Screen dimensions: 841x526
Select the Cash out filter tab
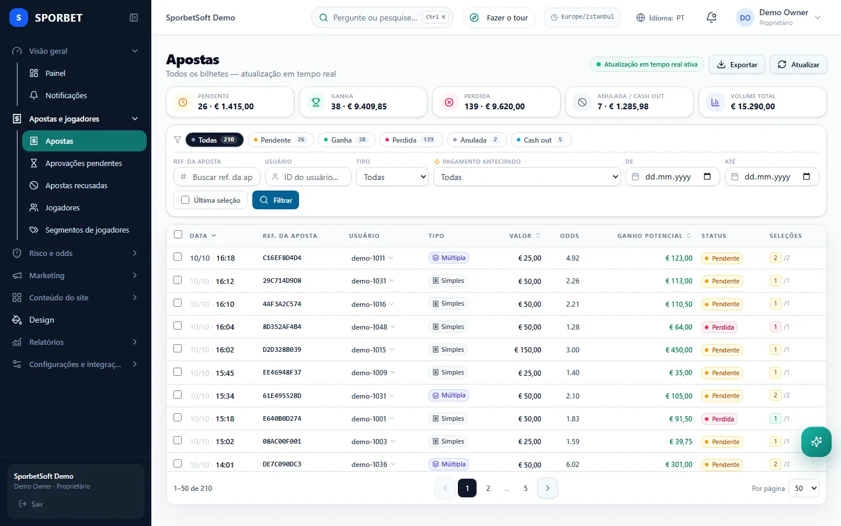[x=540, y=140]
